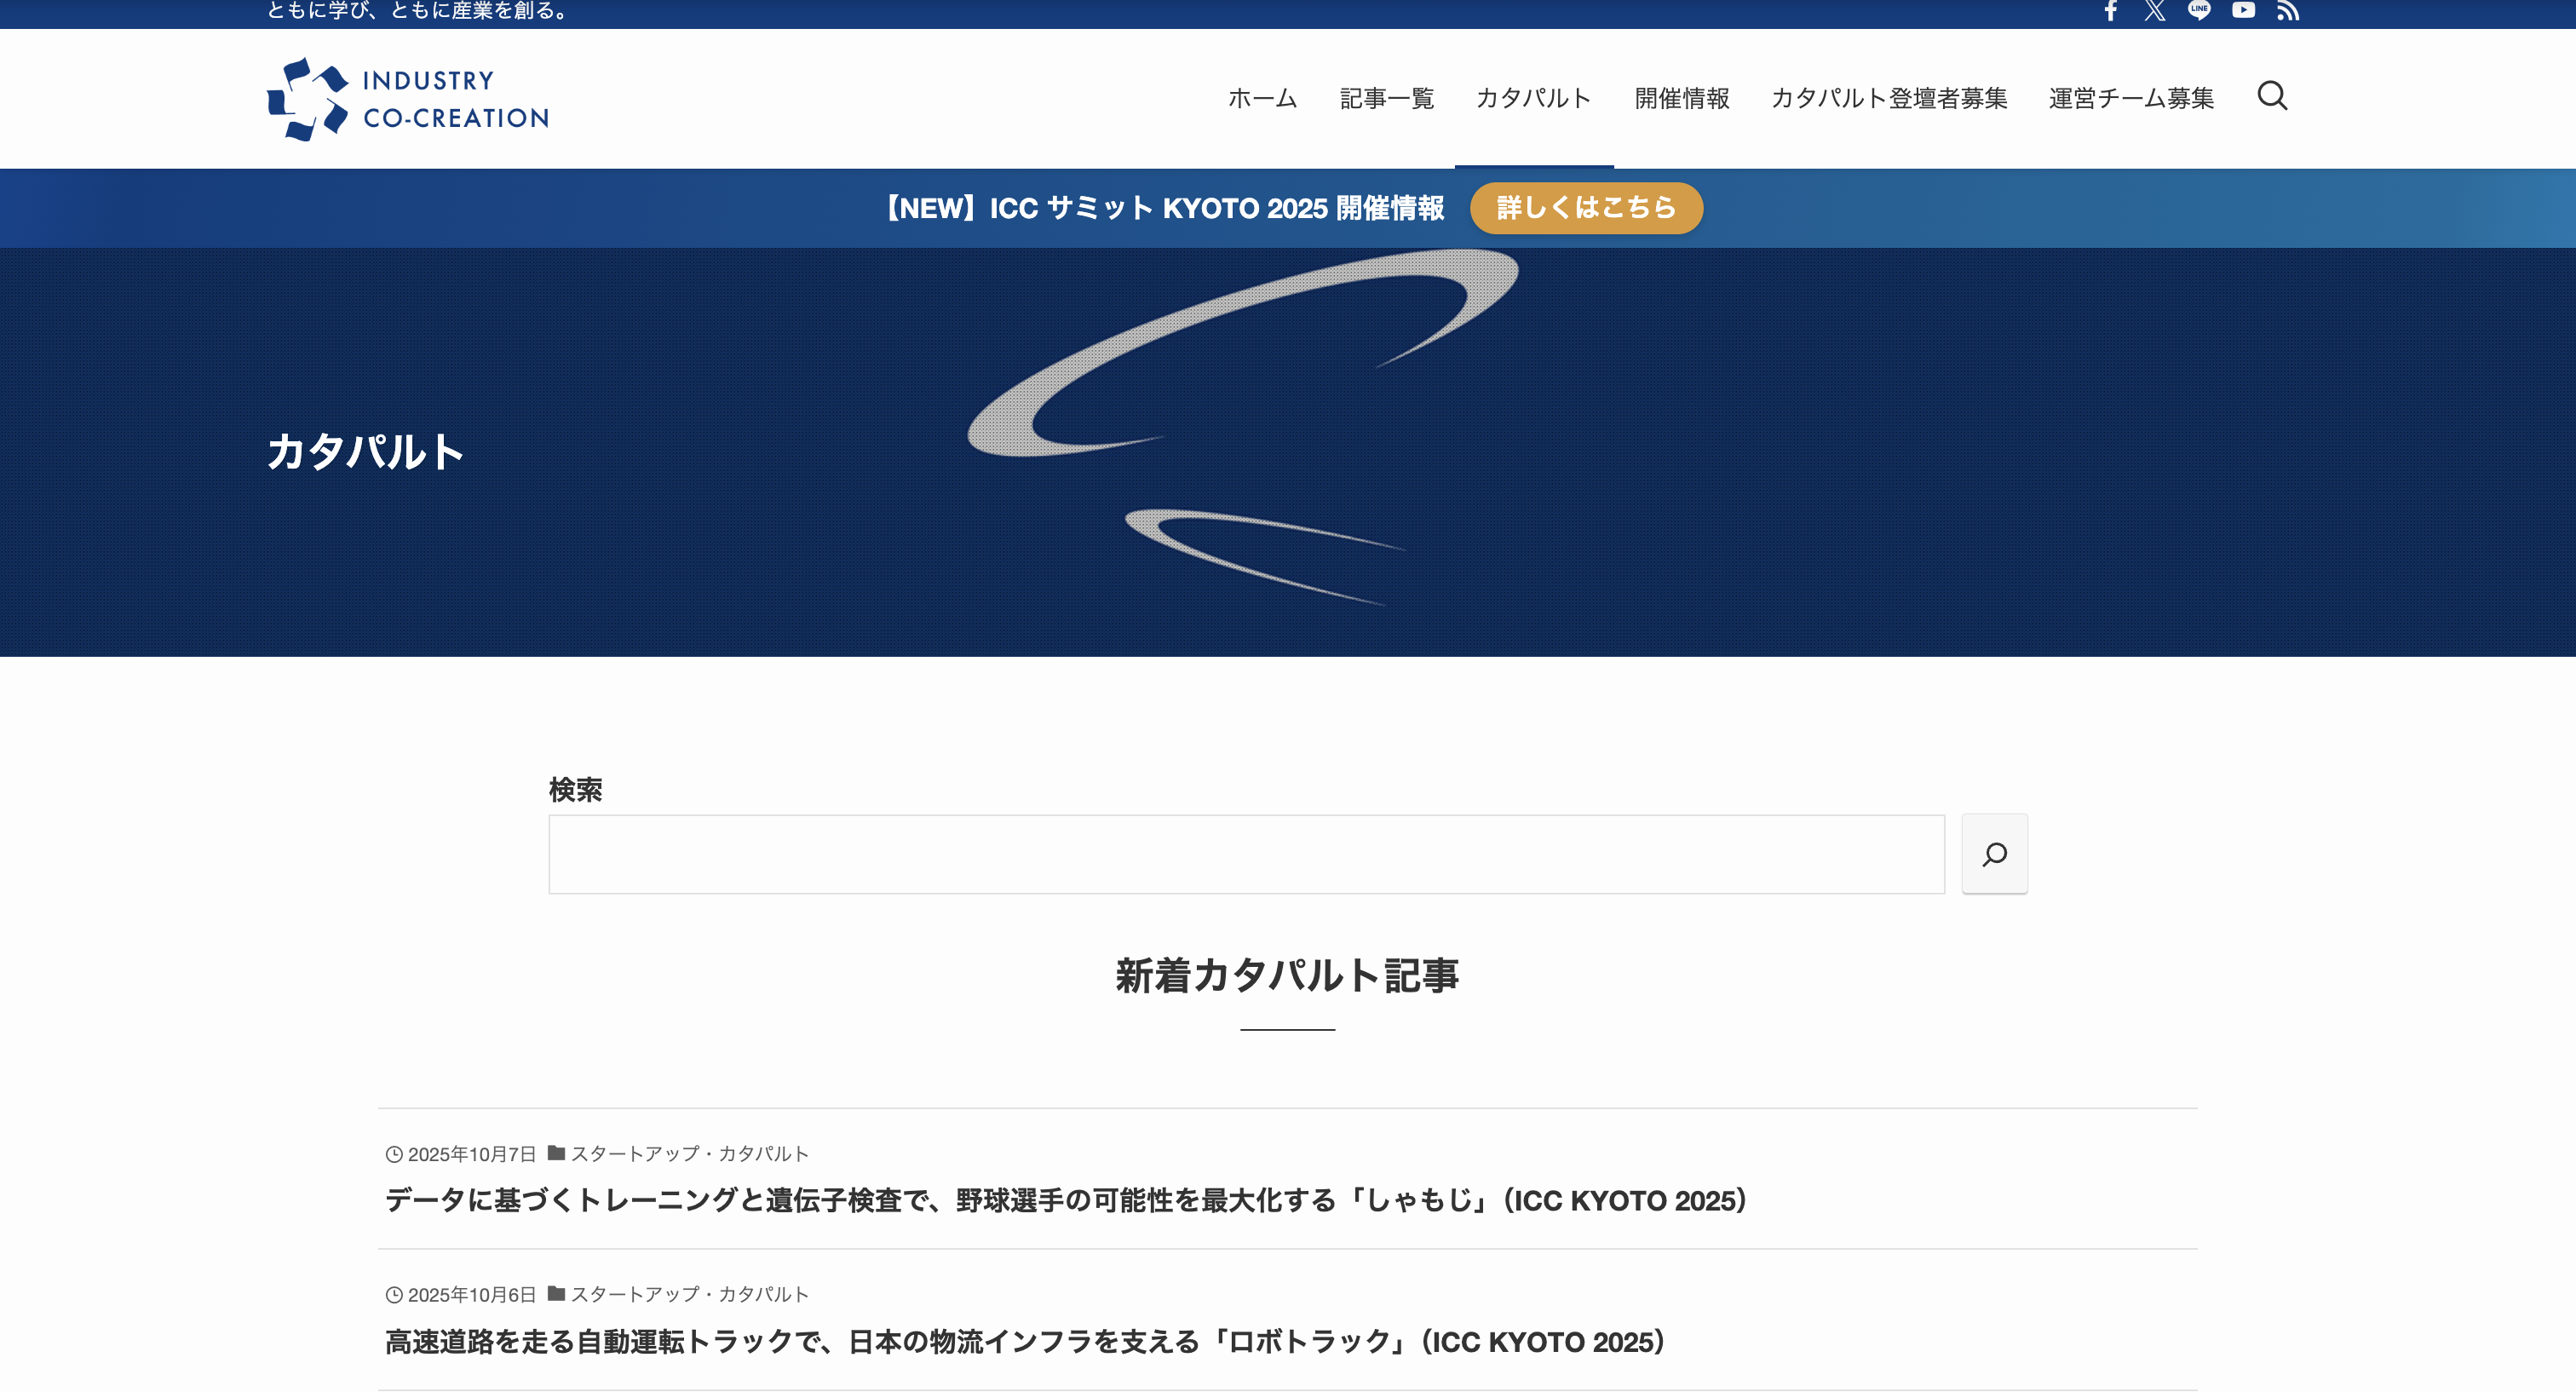Click the 新着カタパルト記事 section heading
The image size is (2576, 1392).
pos(1287,975)
